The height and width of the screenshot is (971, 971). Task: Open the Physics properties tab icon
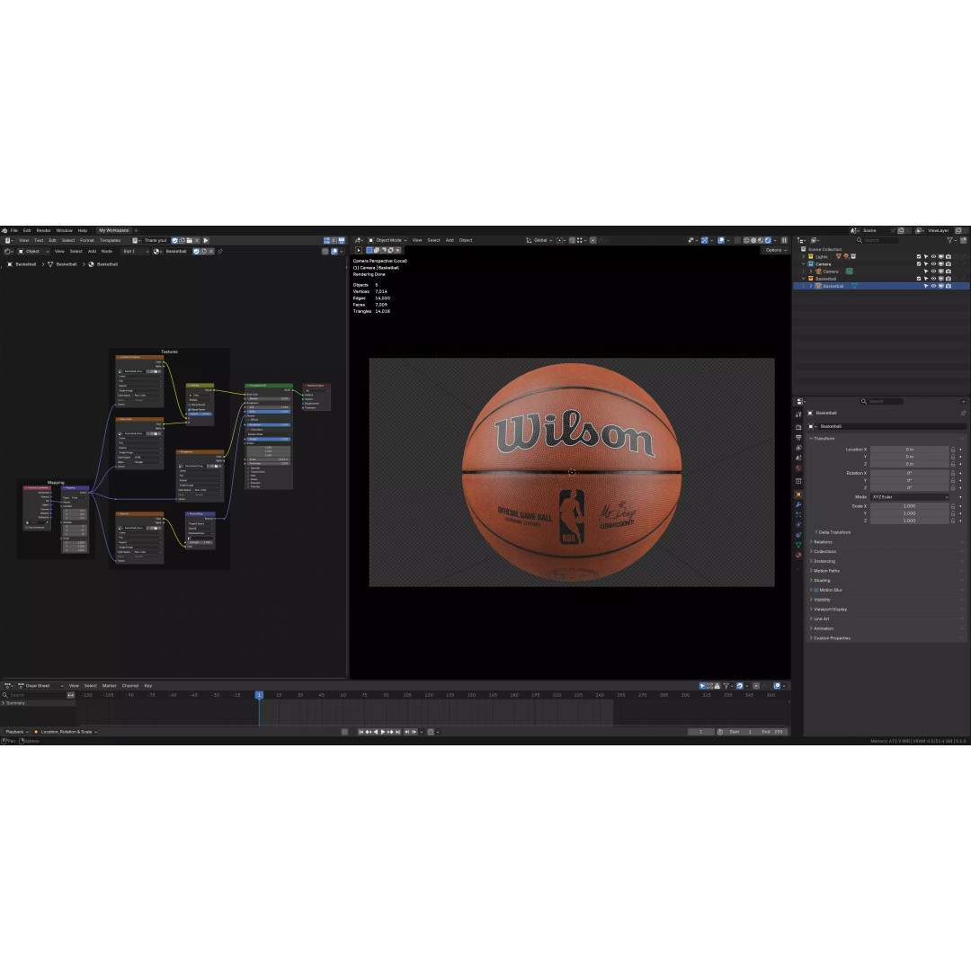(798, 524)
